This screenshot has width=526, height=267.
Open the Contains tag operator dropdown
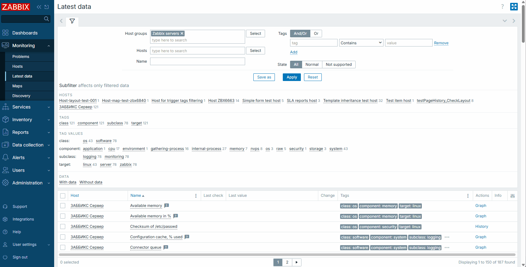click(x=361, y=43)
